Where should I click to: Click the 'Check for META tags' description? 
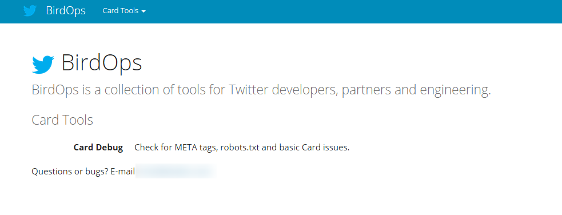click(242, 148)
